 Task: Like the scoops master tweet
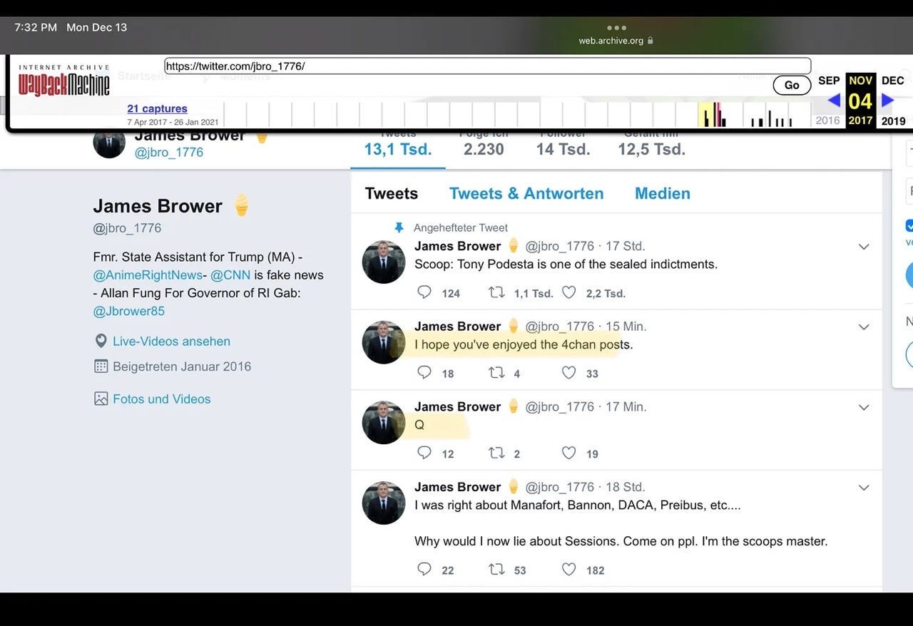(568, 569)
